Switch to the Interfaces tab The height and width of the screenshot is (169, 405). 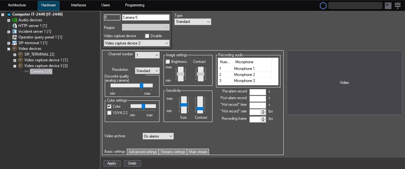pyautogui.click(x=78, y=5)
